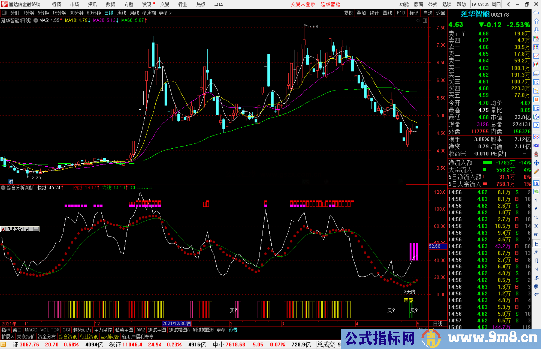This screenshot has width=541, height=349.
Task: Open the ￥ dropdown beside 卖五
Action: [x=463, y=34]
